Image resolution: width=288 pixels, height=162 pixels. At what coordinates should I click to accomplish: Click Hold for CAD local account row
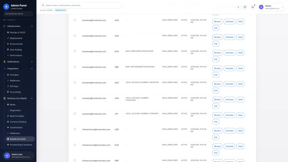[x=240, y=99]
